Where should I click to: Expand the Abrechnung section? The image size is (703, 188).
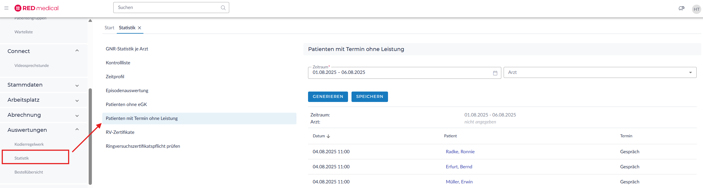tap(77, 116)
